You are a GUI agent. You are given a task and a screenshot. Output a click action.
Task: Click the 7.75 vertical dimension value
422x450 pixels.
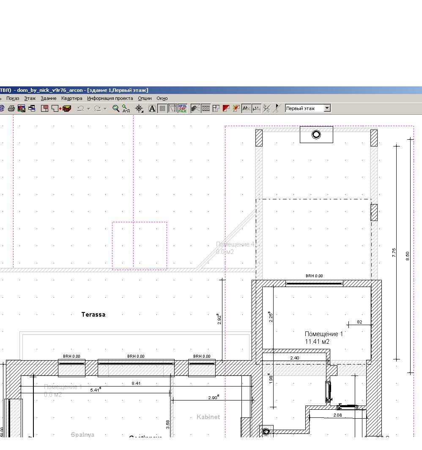pos(394,253)
